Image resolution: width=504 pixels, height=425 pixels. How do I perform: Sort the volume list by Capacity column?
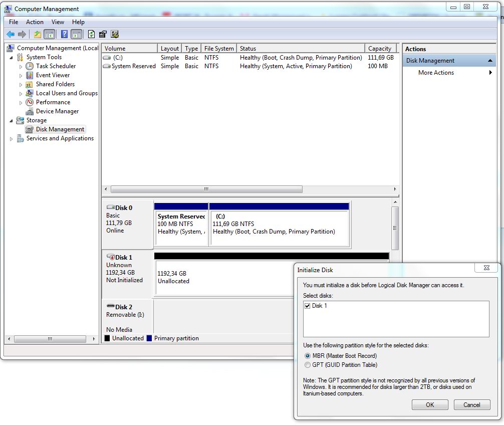[380, 49]
